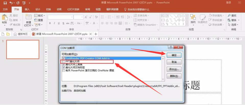Select the right arrow shape in gallery
245x105 pixels.
(x=179, y=20)
